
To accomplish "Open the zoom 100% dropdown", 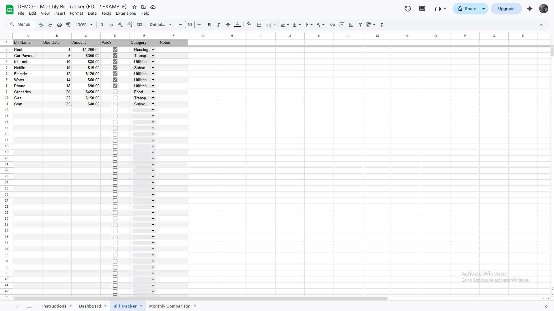I will click(84, 25).
